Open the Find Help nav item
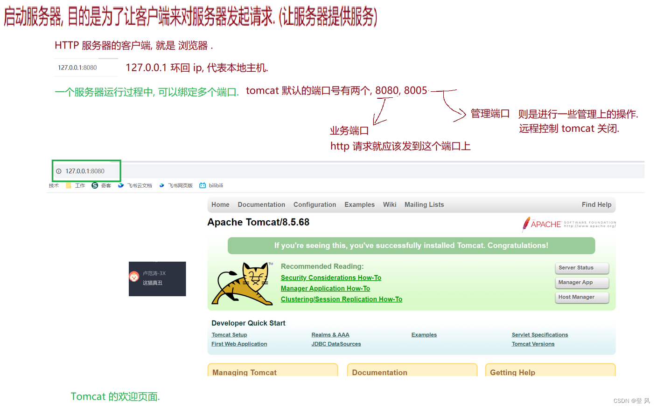Screen dimensions: 657x408 pyautogui.click(x=596, y=204)
